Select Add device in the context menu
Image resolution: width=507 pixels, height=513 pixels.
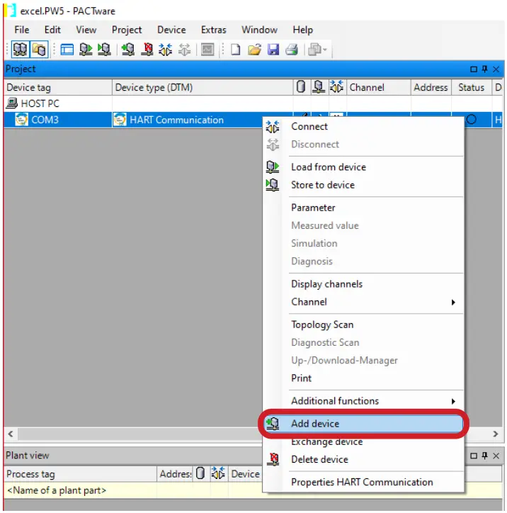[x=363, y=424]
